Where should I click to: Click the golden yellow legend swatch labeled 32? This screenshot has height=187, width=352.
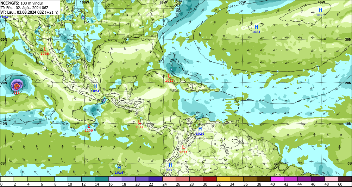(223, 179)
